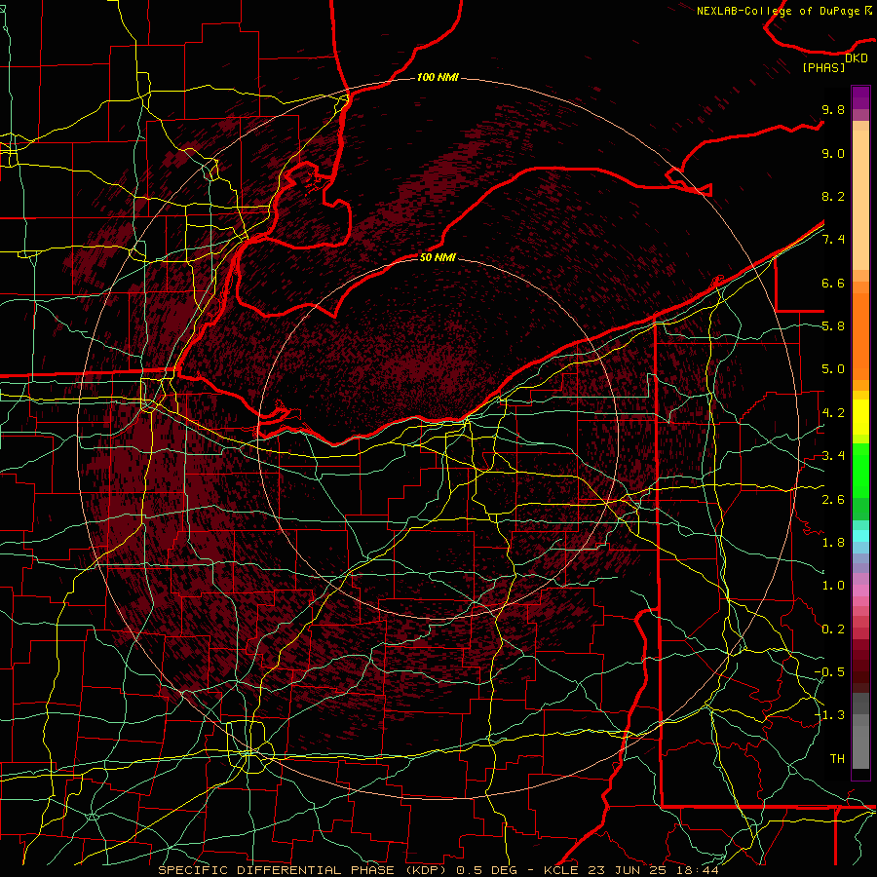Click the DKD label above the color scale

[857, 57]
